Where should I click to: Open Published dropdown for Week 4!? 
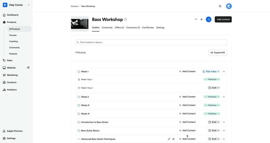[x=212, y=114]
